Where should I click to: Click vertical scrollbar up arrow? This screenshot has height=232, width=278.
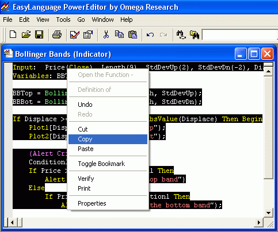[x=268, y=71]
